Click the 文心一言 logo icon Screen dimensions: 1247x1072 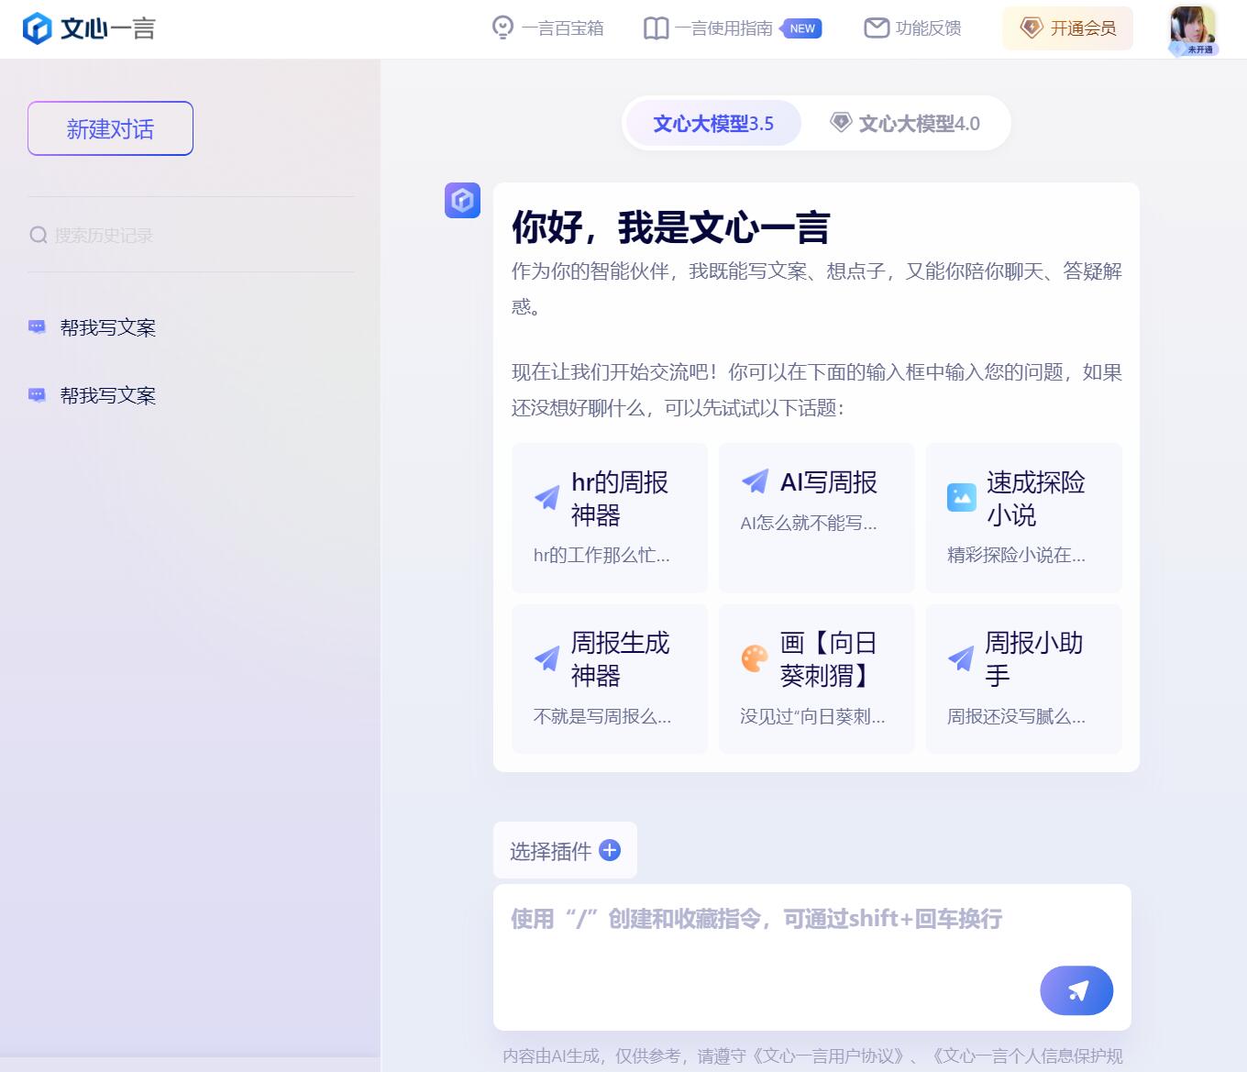37,28
